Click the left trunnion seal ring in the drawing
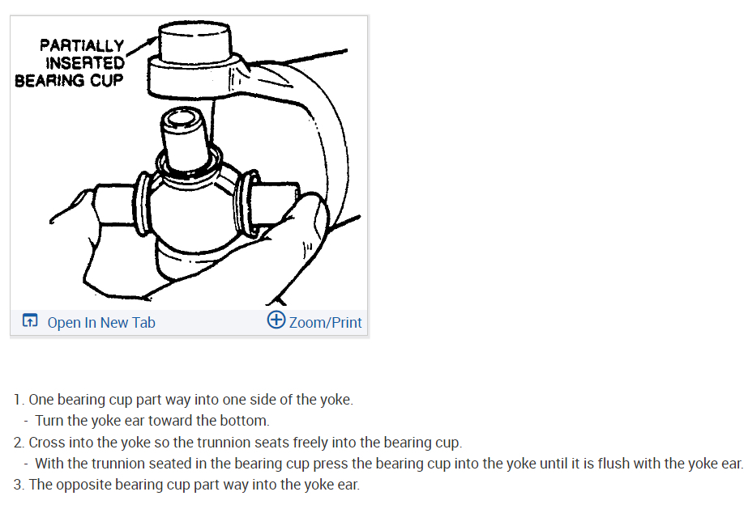The width and height of the screenshot is (748, 513). point(142,204)
